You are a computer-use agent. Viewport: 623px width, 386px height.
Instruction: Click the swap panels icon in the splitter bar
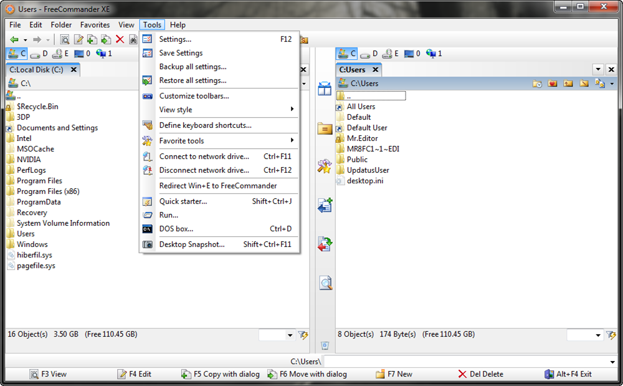(325, 89)
